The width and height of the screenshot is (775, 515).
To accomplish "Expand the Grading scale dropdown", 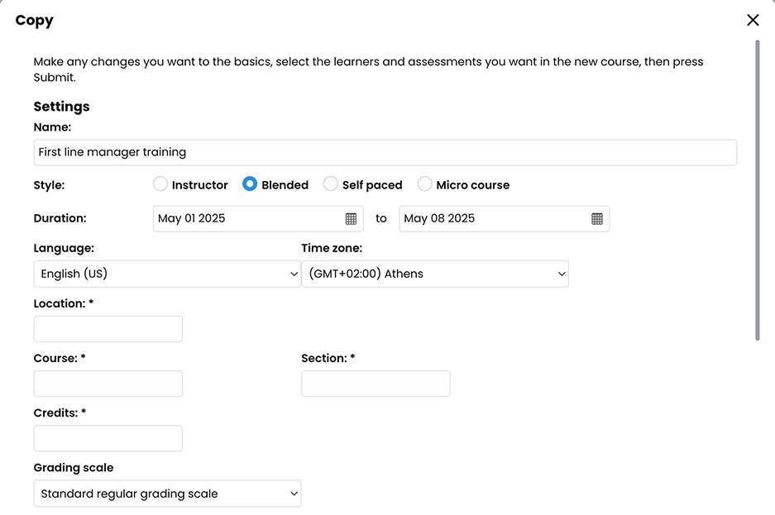I will (x=167, y=494).
